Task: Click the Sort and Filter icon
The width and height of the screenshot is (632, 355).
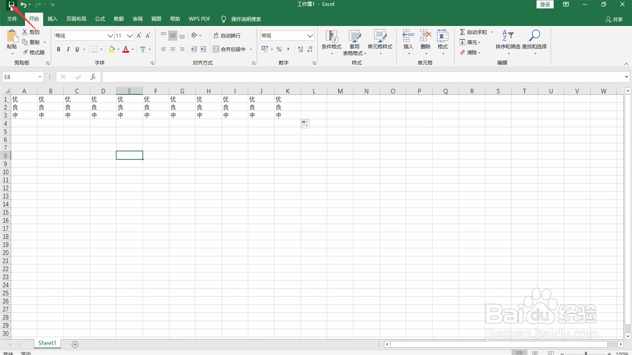Action: point(508,35)
